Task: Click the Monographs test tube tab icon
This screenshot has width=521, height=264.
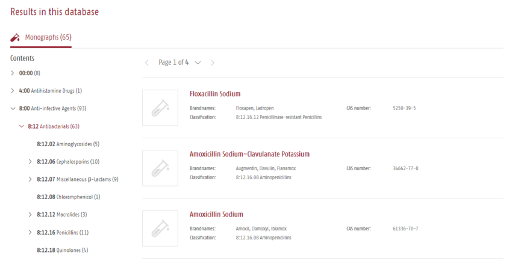Action: coord(15,37)
